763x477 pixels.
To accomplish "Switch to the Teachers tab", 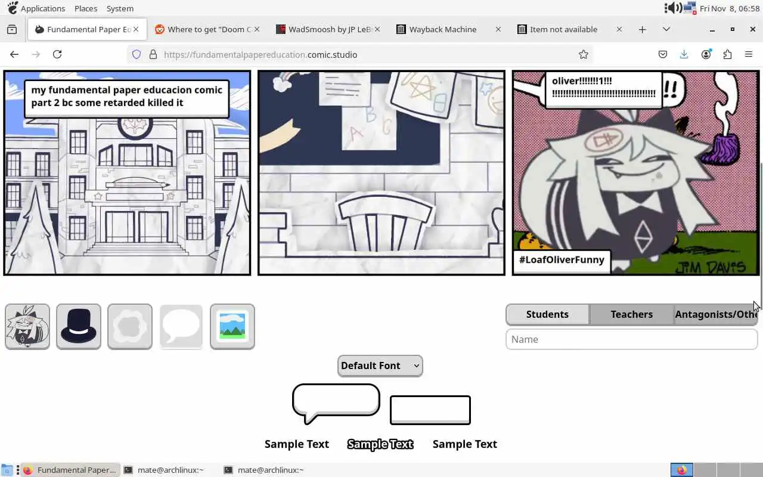I will 632,314.
